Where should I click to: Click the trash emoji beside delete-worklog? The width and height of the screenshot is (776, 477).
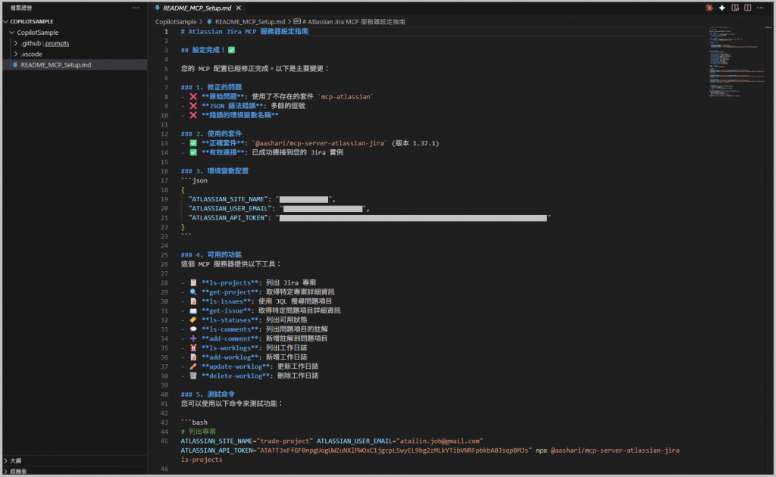[193, 376]
